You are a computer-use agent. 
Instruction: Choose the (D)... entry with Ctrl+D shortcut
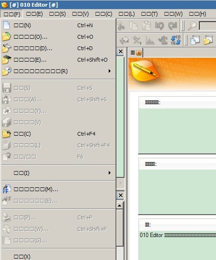[x=58, y=48]
